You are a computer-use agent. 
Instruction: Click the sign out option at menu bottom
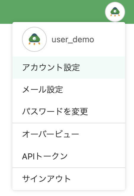pos(69,179)
